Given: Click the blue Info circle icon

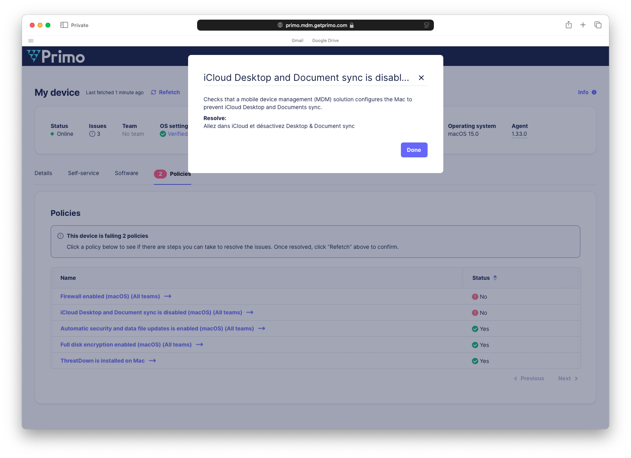Looking at the screenshot, I should [594, 92].
